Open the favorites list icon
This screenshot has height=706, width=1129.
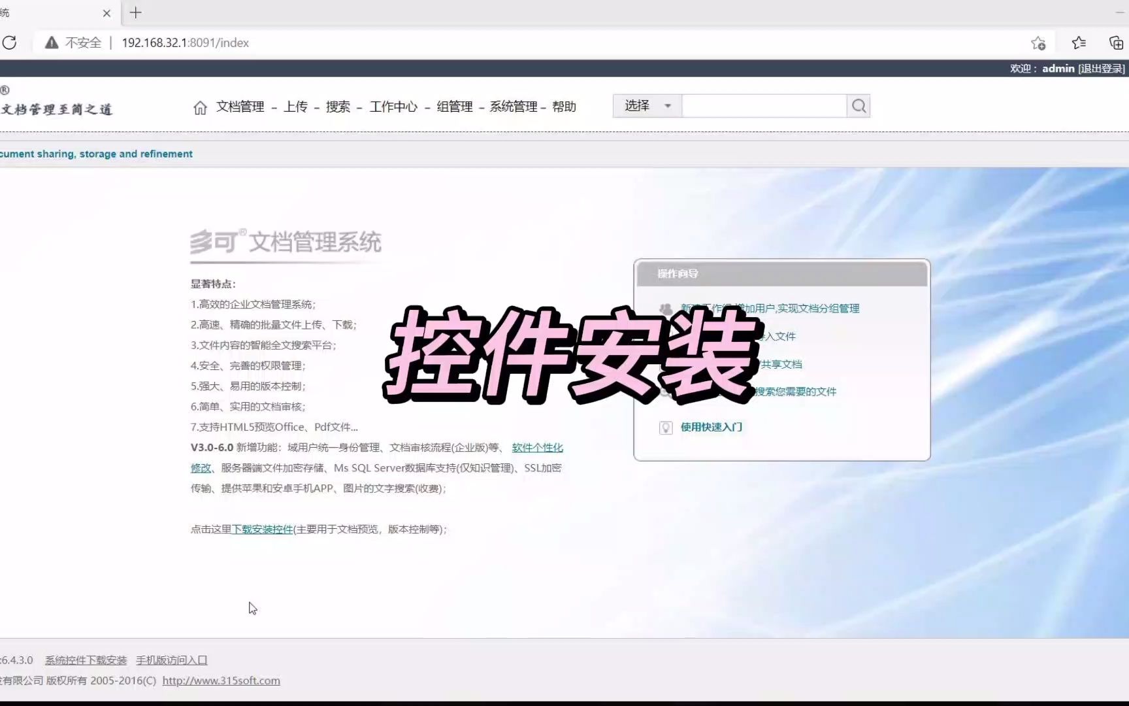[1079, 42]
